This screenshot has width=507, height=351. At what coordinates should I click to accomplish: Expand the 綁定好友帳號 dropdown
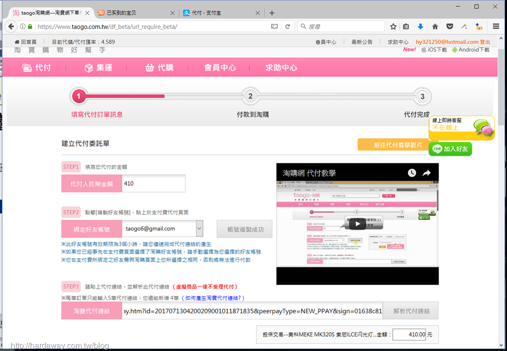click(x=199, y=229)
